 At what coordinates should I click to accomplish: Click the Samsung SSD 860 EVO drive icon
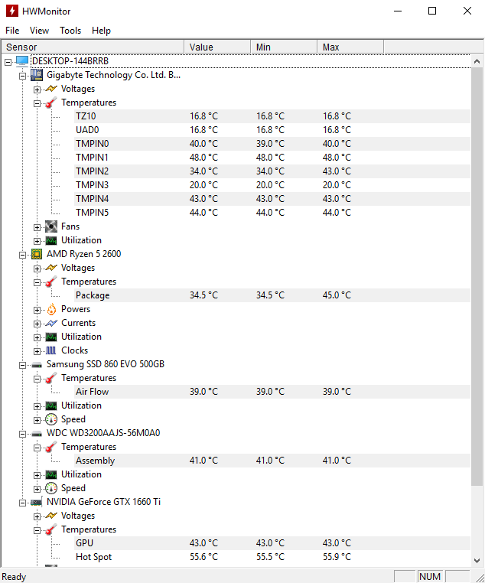(x=37, y=365)
